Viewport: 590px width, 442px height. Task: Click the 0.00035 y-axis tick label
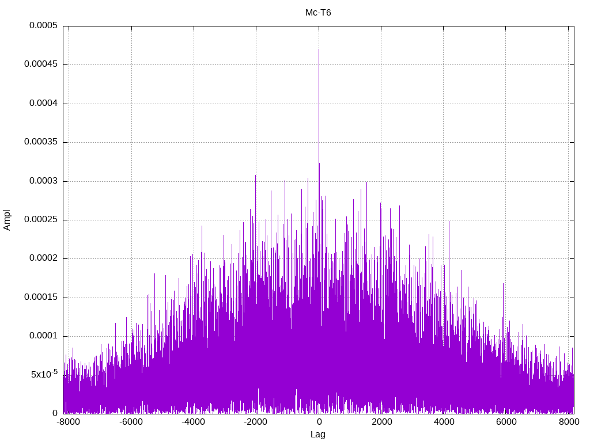coord(37,142)
